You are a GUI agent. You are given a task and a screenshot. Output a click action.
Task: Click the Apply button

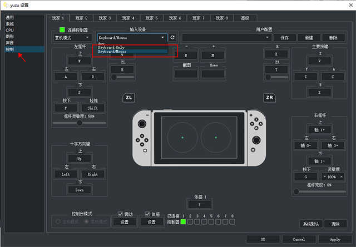[335, 239]
